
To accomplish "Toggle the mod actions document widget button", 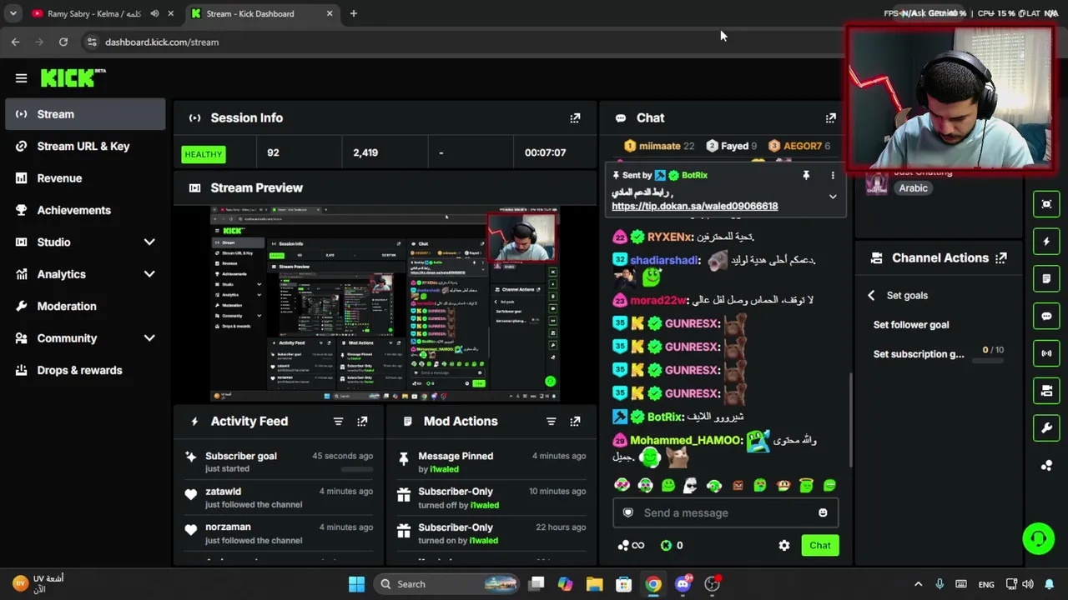I will point(1046,279).
